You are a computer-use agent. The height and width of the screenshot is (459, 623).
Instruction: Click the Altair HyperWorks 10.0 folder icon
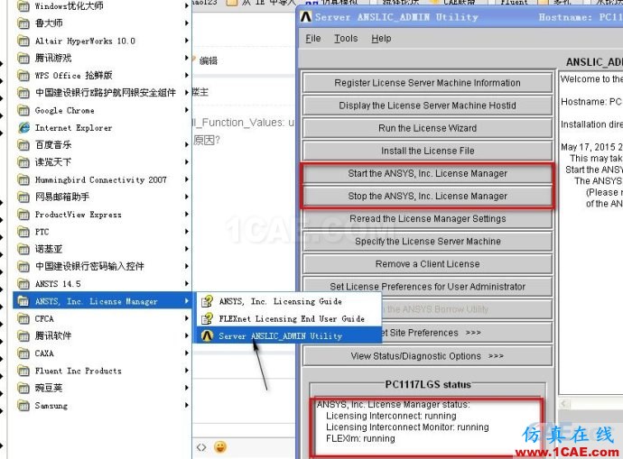[x=23, y=41]
